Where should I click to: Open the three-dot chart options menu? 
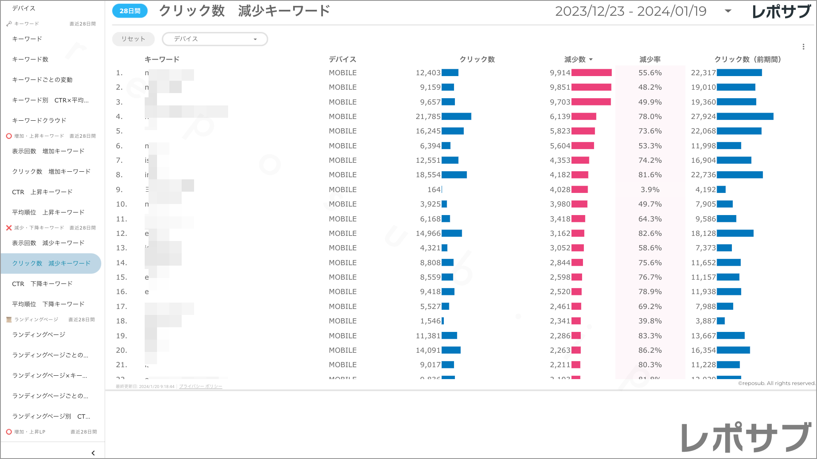803,47
